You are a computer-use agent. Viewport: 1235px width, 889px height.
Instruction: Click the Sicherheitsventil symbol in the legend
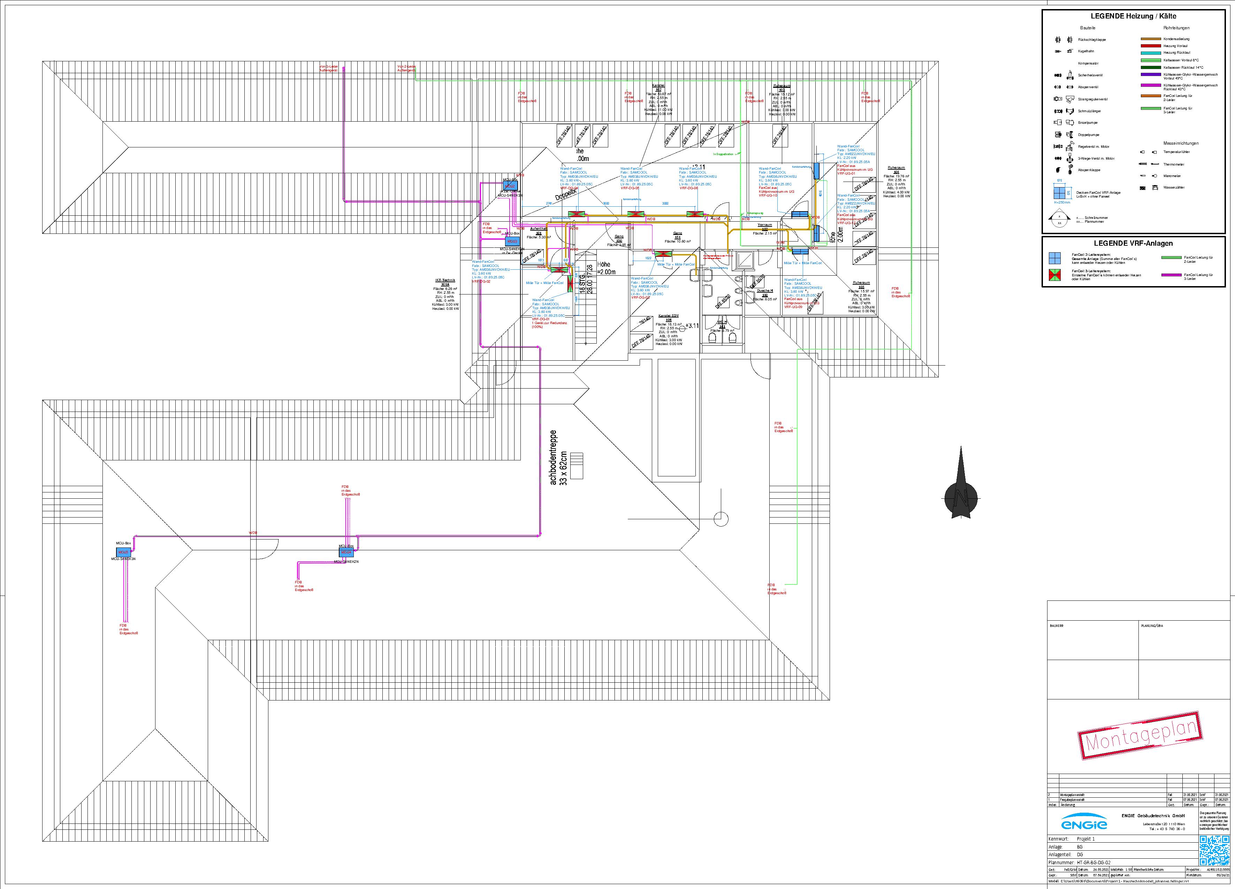point(1058,75)
